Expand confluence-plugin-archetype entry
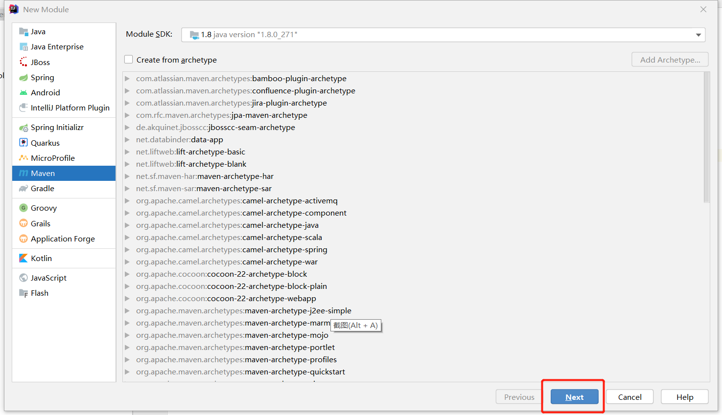The height and width of the screenshot is (415, 722). 127,91
